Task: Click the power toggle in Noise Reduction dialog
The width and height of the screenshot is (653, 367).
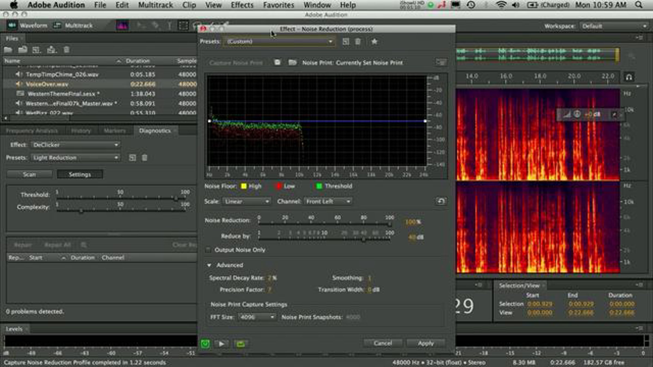Action: tap(205, 344)
